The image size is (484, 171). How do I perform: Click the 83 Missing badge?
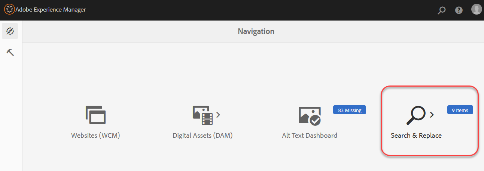click(x=350, y=110)
